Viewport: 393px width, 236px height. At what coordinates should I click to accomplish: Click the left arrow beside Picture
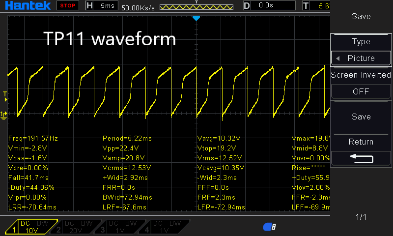coord(338,59)
